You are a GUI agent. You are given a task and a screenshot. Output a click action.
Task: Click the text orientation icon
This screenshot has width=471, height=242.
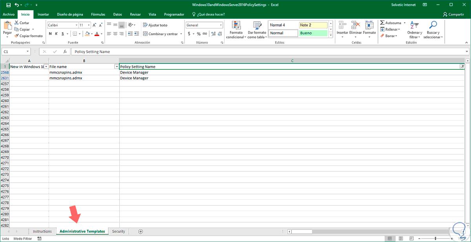(131, 25)
